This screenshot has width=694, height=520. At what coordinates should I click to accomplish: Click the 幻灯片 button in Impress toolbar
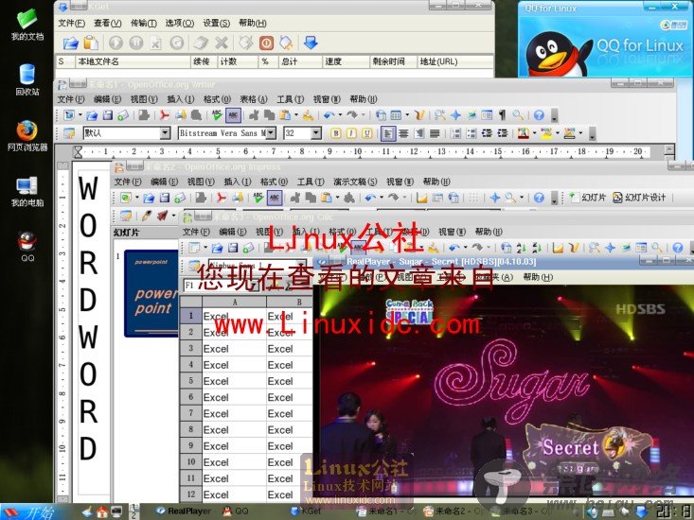pyautogui.click(x=588, y=198)
